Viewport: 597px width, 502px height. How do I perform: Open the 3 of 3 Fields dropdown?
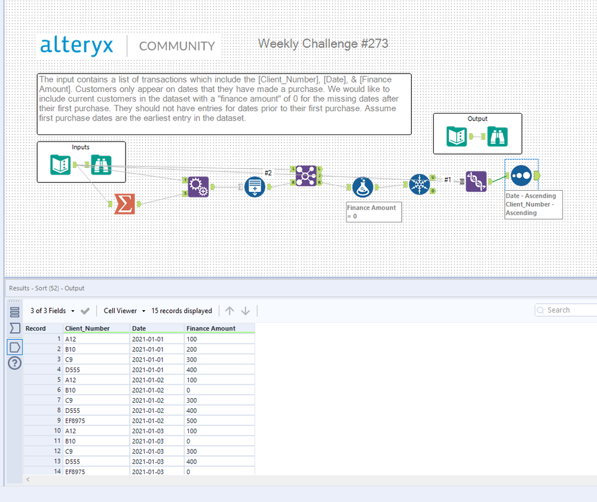click(x=52, y=311)
